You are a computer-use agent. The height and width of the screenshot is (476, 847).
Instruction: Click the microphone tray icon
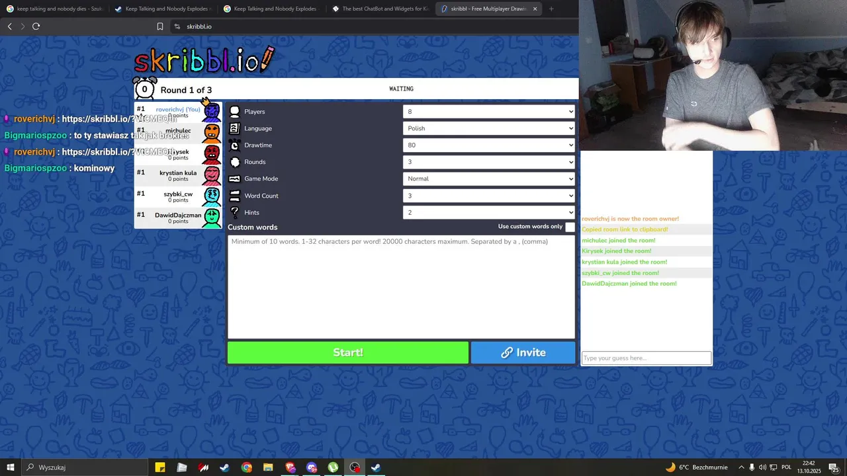752,467
